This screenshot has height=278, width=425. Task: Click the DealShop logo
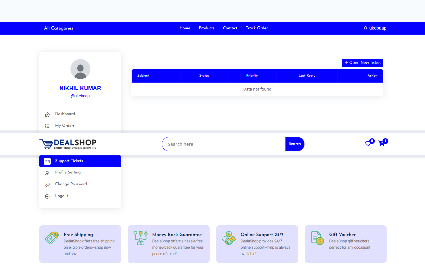68,144
